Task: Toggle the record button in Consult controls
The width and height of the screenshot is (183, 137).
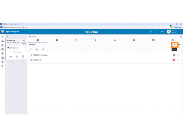Action: [x=43, y=49]
